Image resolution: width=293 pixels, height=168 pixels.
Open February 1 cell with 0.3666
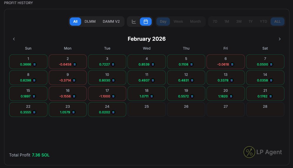28,62
